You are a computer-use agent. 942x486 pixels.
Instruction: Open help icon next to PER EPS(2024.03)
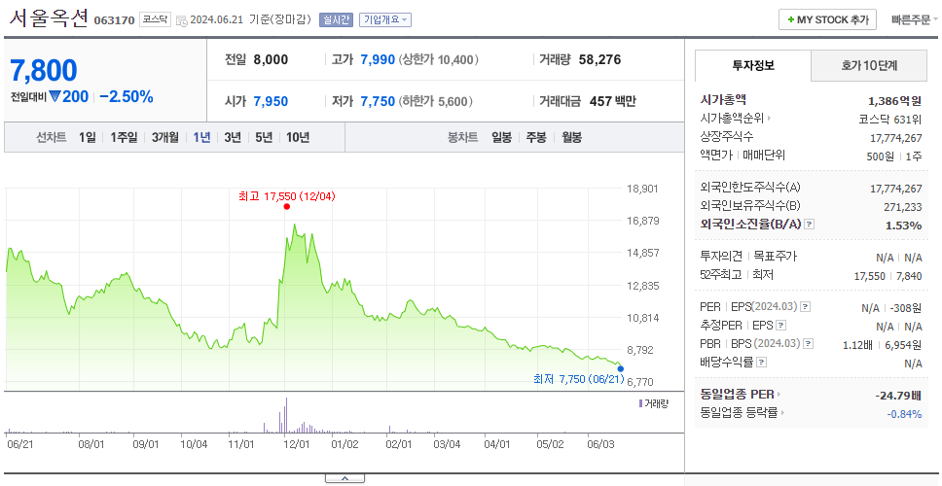806,306
